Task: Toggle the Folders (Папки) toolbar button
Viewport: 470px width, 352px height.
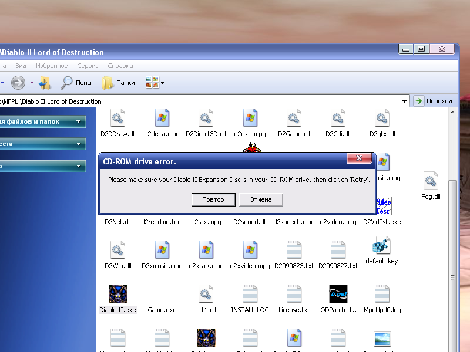Action: (119, 83)
